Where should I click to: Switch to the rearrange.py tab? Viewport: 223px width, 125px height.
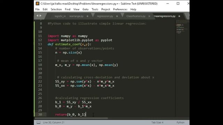(x=76, y=16)
